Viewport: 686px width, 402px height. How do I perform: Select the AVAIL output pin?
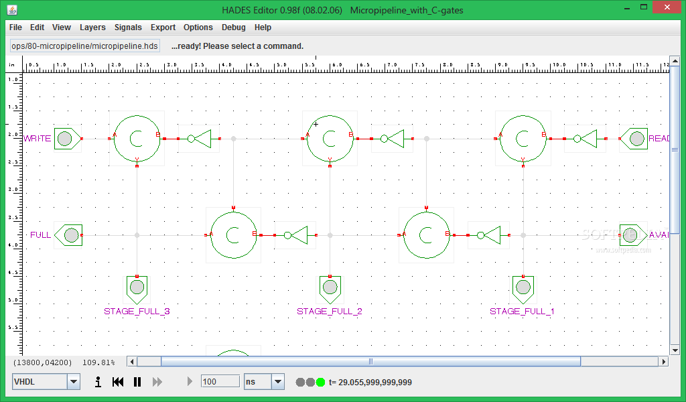click(634, 235)
